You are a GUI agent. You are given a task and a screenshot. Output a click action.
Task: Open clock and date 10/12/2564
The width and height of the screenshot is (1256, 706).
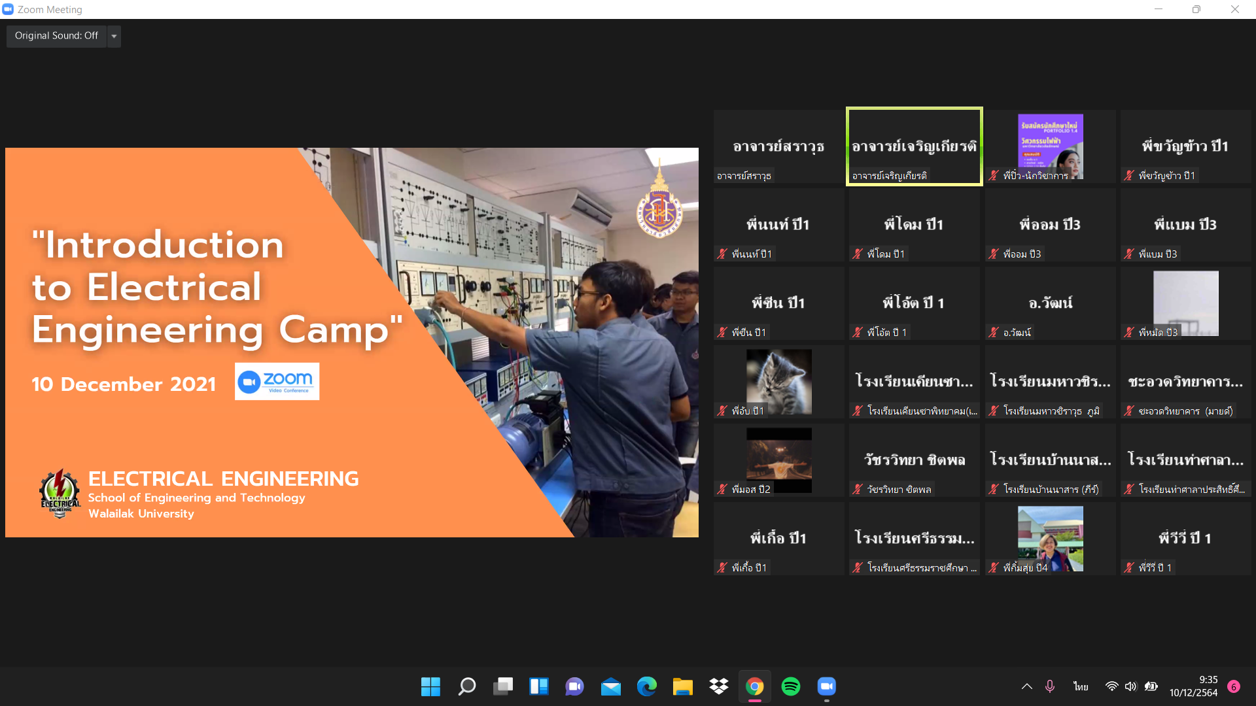pos(1193,686)
